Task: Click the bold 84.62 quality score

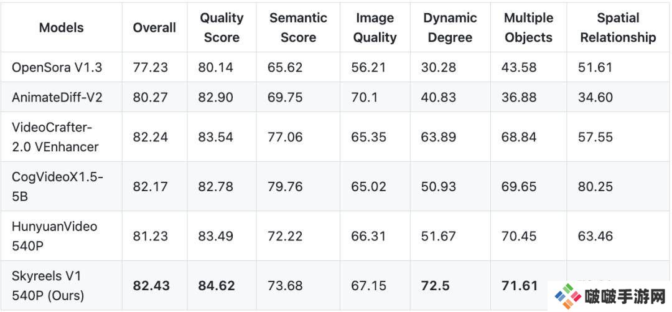Action: coord(217,286)
